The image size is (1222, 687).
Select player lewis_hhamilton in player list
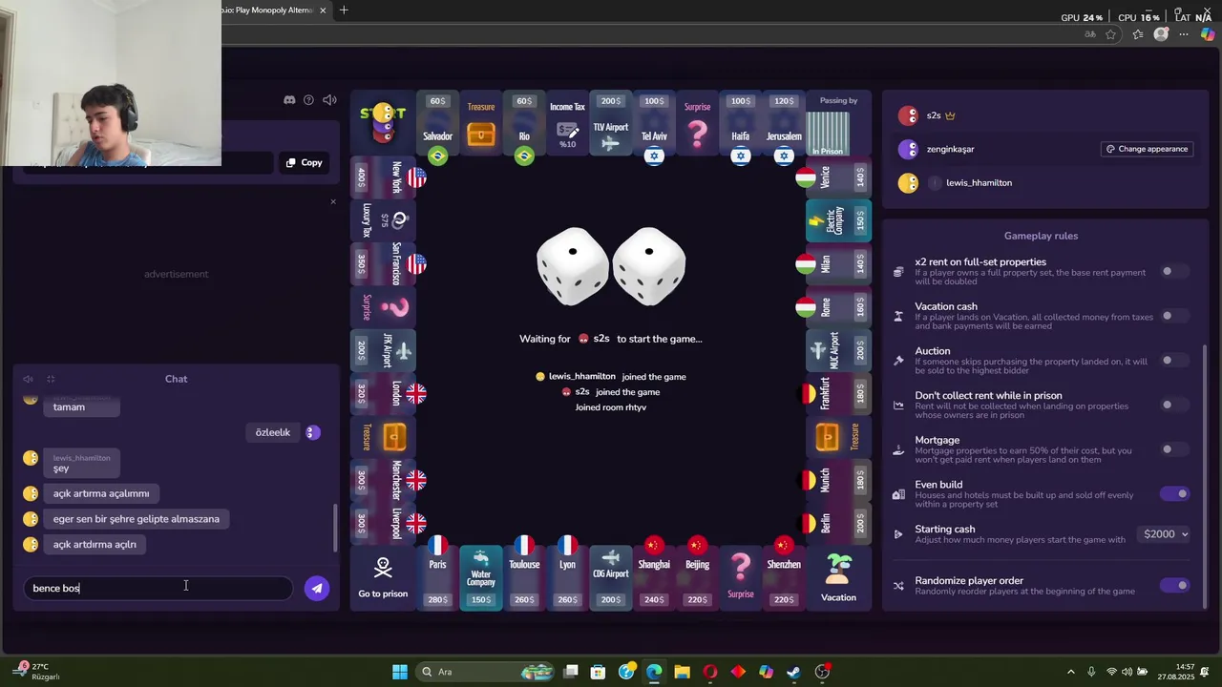tap(978, 182)
